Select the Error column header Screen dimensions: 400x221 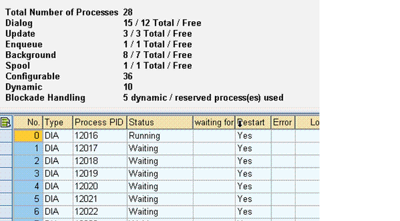283,122
